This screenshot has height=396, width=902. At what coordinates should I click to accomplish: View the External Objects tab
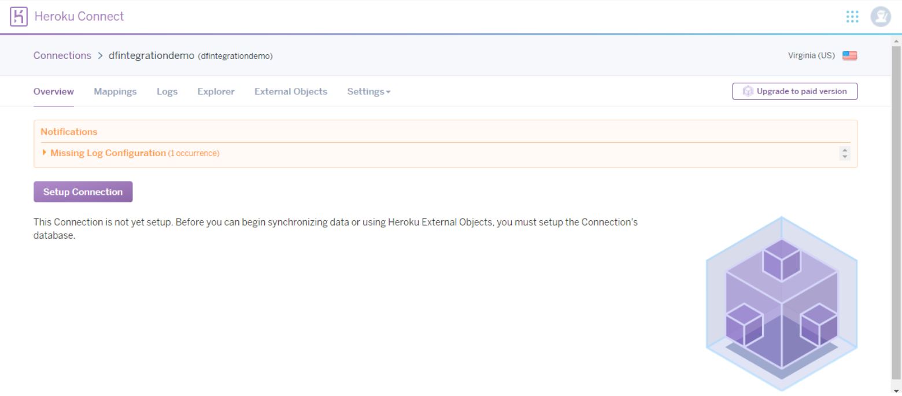pos(290,91)
